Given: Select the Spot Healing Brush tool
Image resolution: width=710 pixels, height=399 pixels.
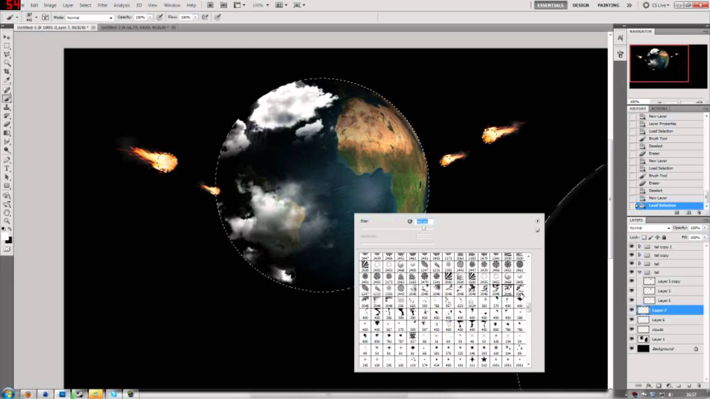Looking at the screenshot, I should tap(7, 90).
